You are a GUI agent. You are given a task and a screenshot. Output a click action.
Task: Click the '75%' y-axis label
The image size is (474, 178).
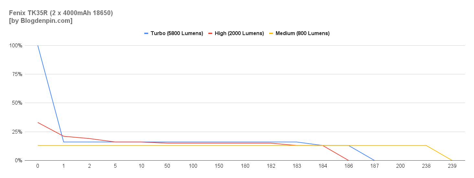coord(17,74)
